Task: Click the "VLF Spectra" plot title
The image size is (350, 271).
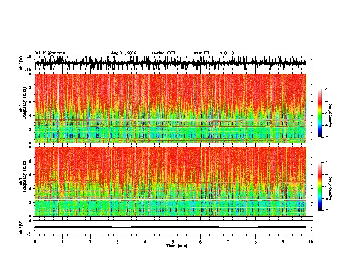Action: coord(50,53)
